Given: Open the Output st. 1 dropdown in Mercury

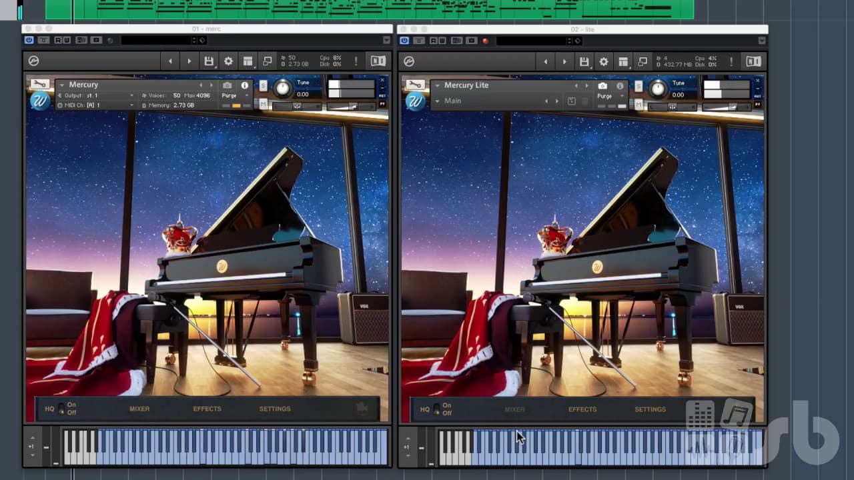Looking at the screenshot, I should click(97, 95).
